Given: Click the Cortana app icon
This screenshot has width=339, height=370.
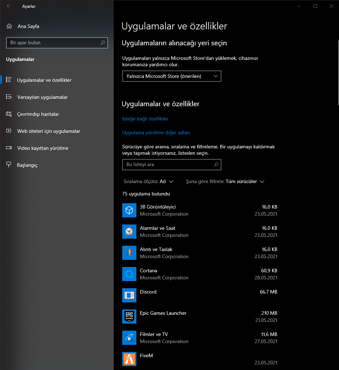Looking at the screenshot, I should click(x=129, y=274).
